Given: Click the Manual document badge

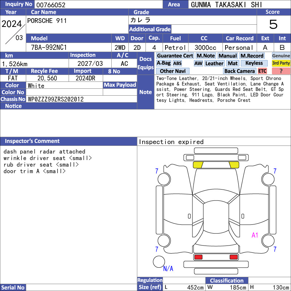Looking at the screenshot, I should click(x=228, y=56).
